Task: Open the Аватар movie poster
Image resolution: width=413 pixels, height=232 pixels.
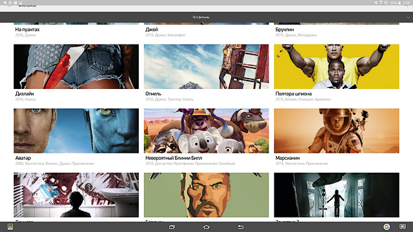Action: [x=76, y=131]
